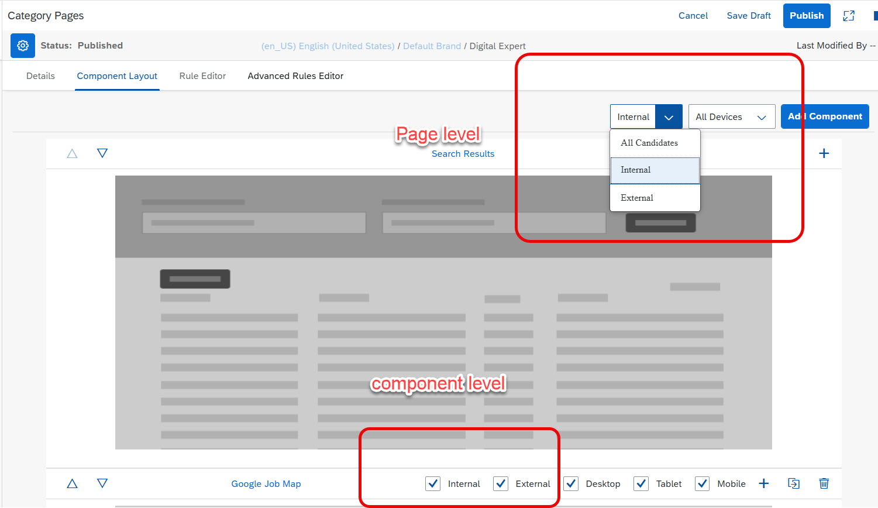
Task: Move Search Results component down with the down triangle
Action: [x=102, y=153]
